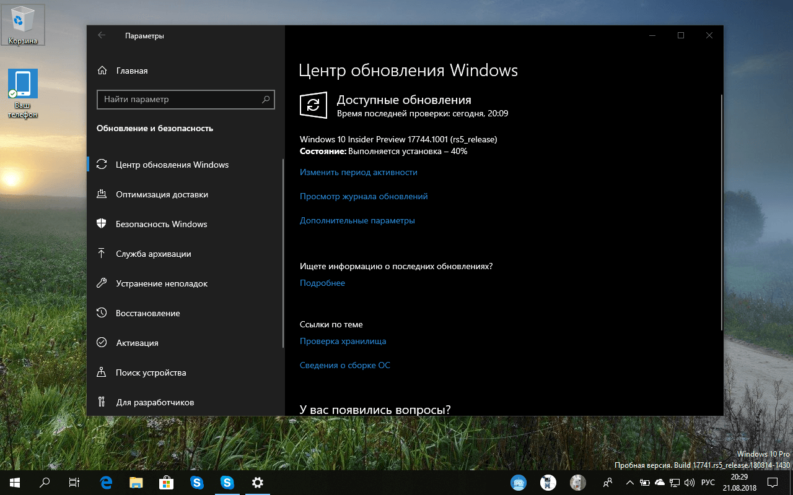The image size is (793, 495).
Task: Open Microsoft Store from taskbar
Action: pyautogui.click(x=166, y=483)
